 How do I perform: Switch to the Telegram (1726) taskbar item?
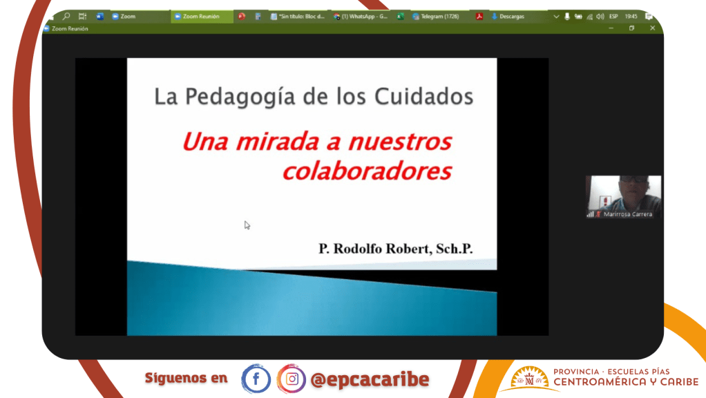point(436,16)
